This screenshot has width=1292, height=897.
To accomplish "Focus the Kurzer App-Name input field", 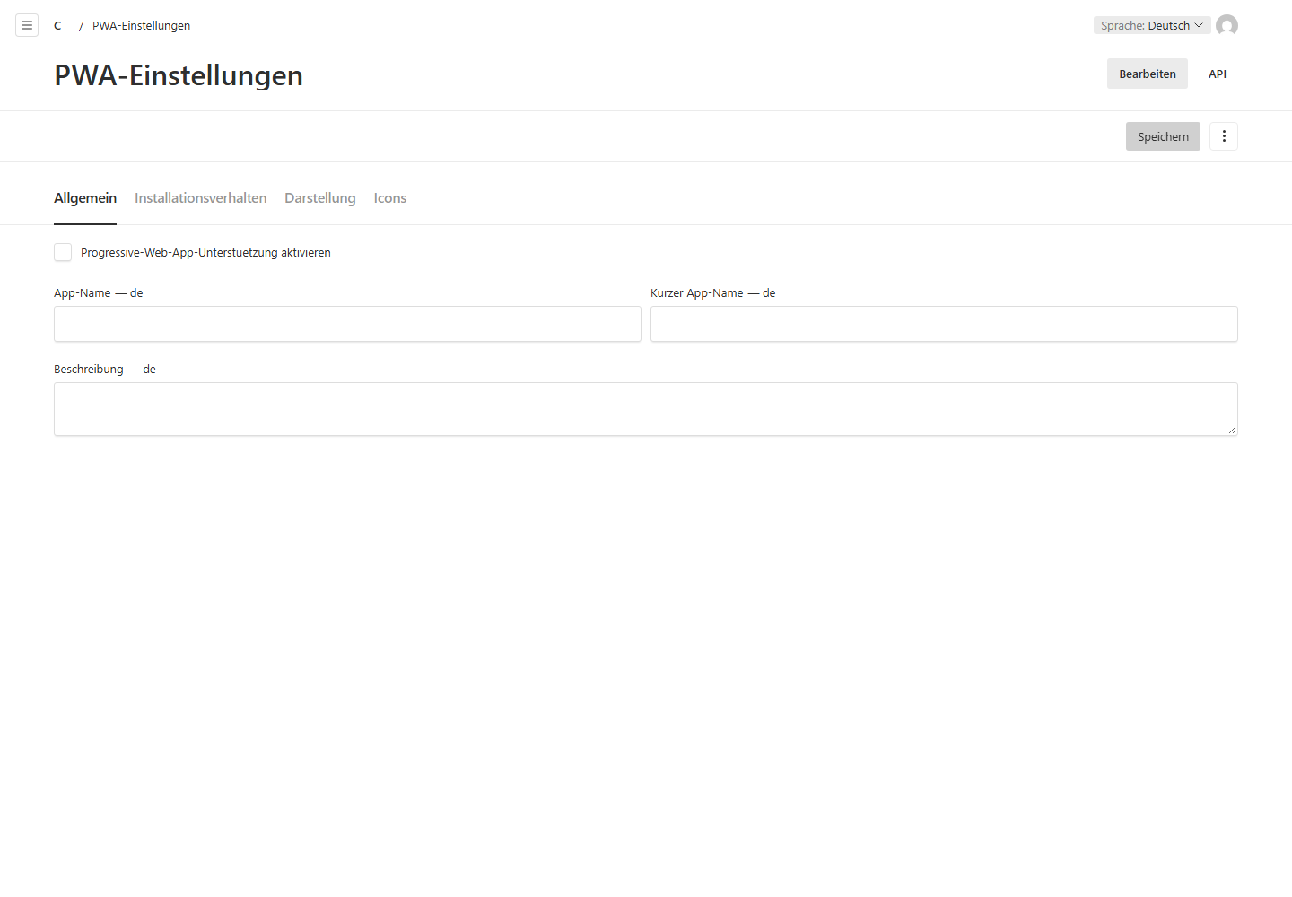I will [944, 324].
